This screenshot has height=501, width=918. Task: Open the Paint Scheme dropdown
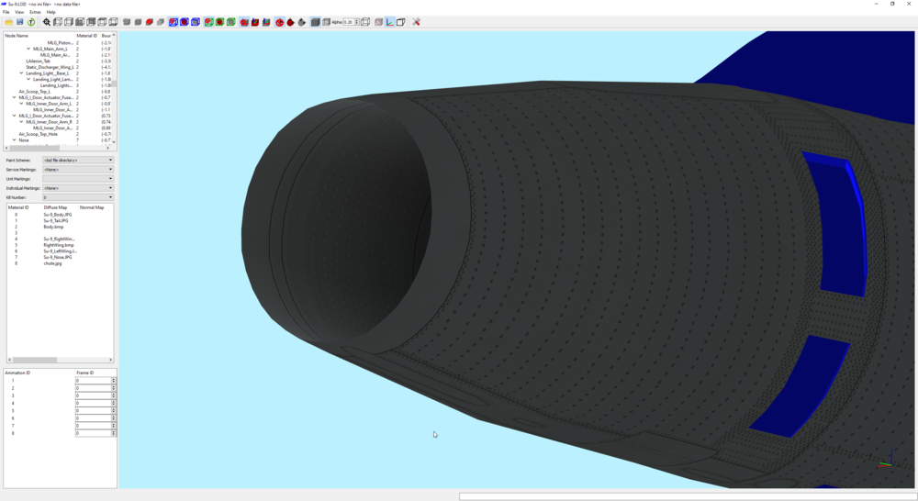[x=78, y=160]
